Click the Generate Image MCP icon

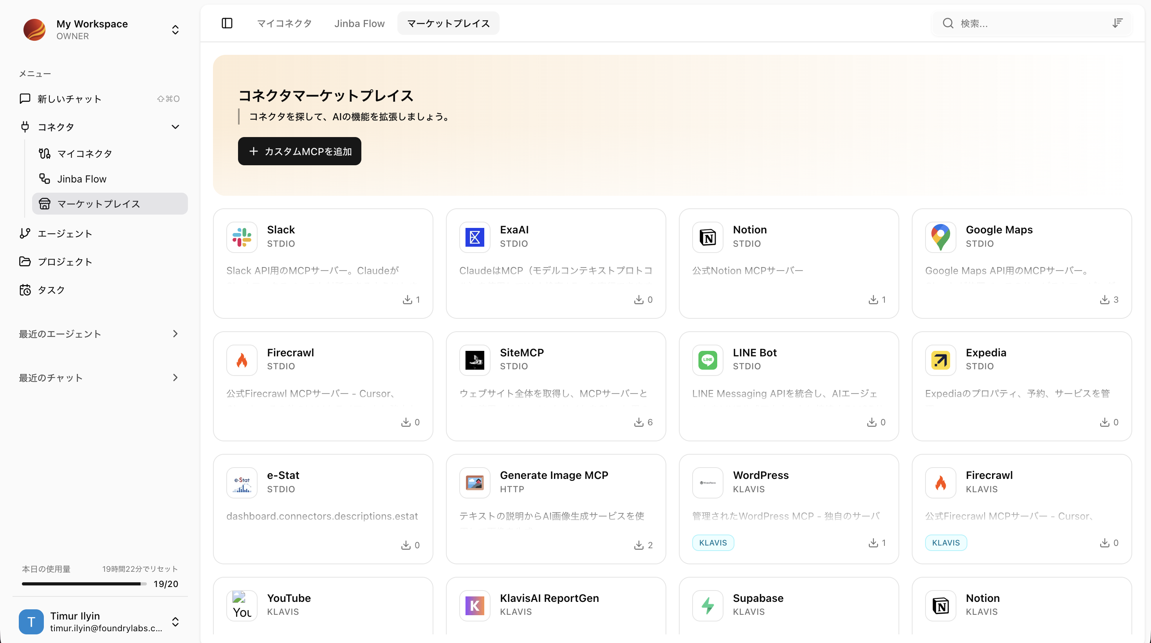(x=474, y=482)
